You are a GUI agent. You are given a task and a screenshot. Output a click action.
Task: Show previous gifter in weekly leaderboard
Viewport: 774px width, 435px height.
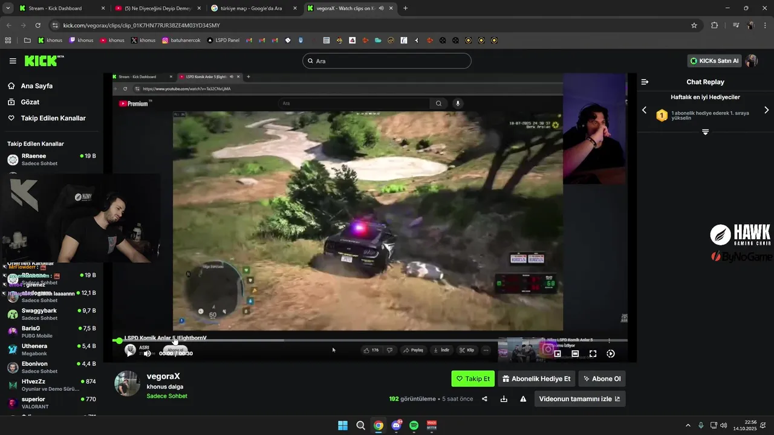(644, 110)
